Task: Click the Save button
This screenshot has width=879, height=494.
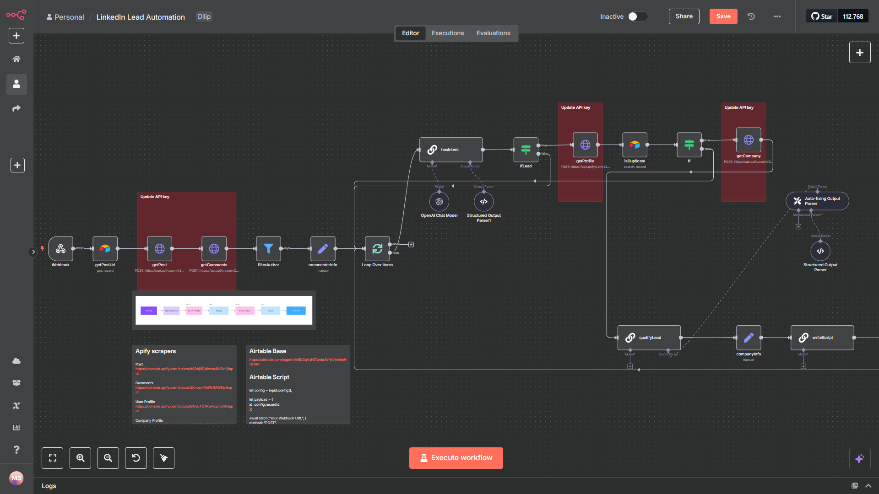Action: 723,16
